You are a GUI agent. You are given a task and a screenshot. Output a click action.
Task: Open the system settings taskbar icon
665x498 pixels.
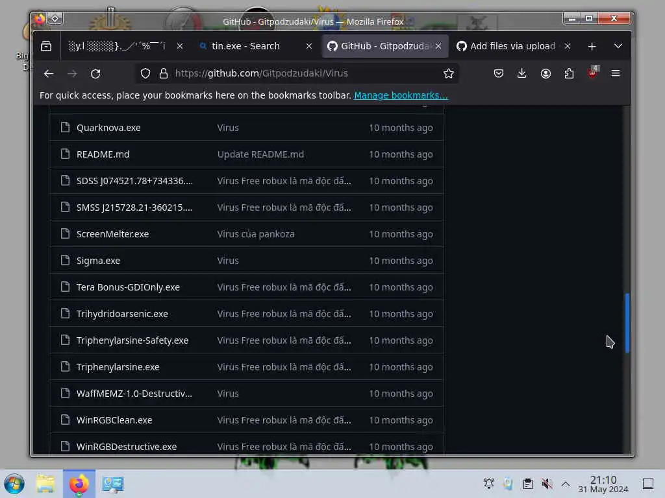point(112,484)
